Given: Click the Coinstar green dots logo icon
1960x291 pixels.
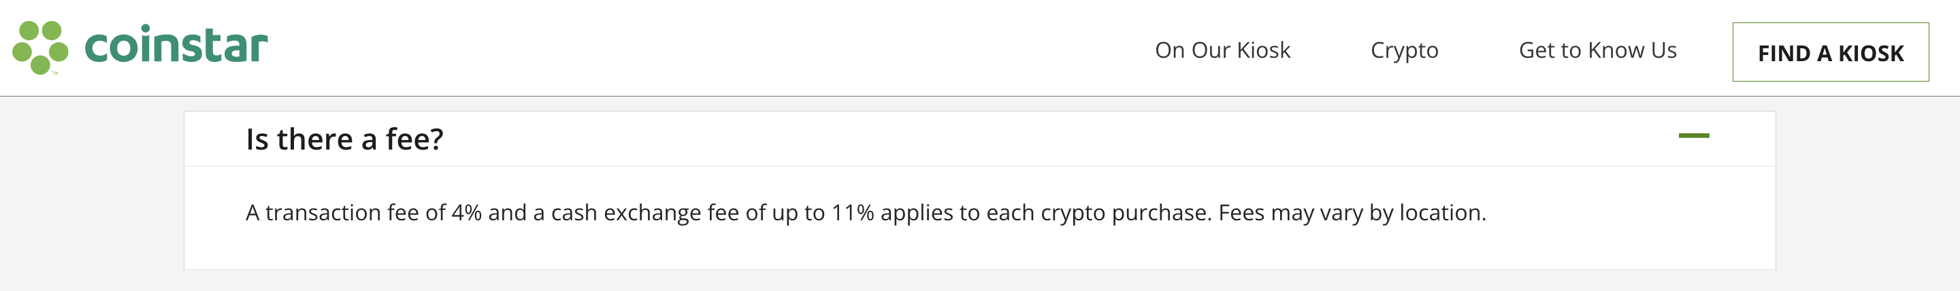Looking at the screenshot, I should tap(39, 47).
